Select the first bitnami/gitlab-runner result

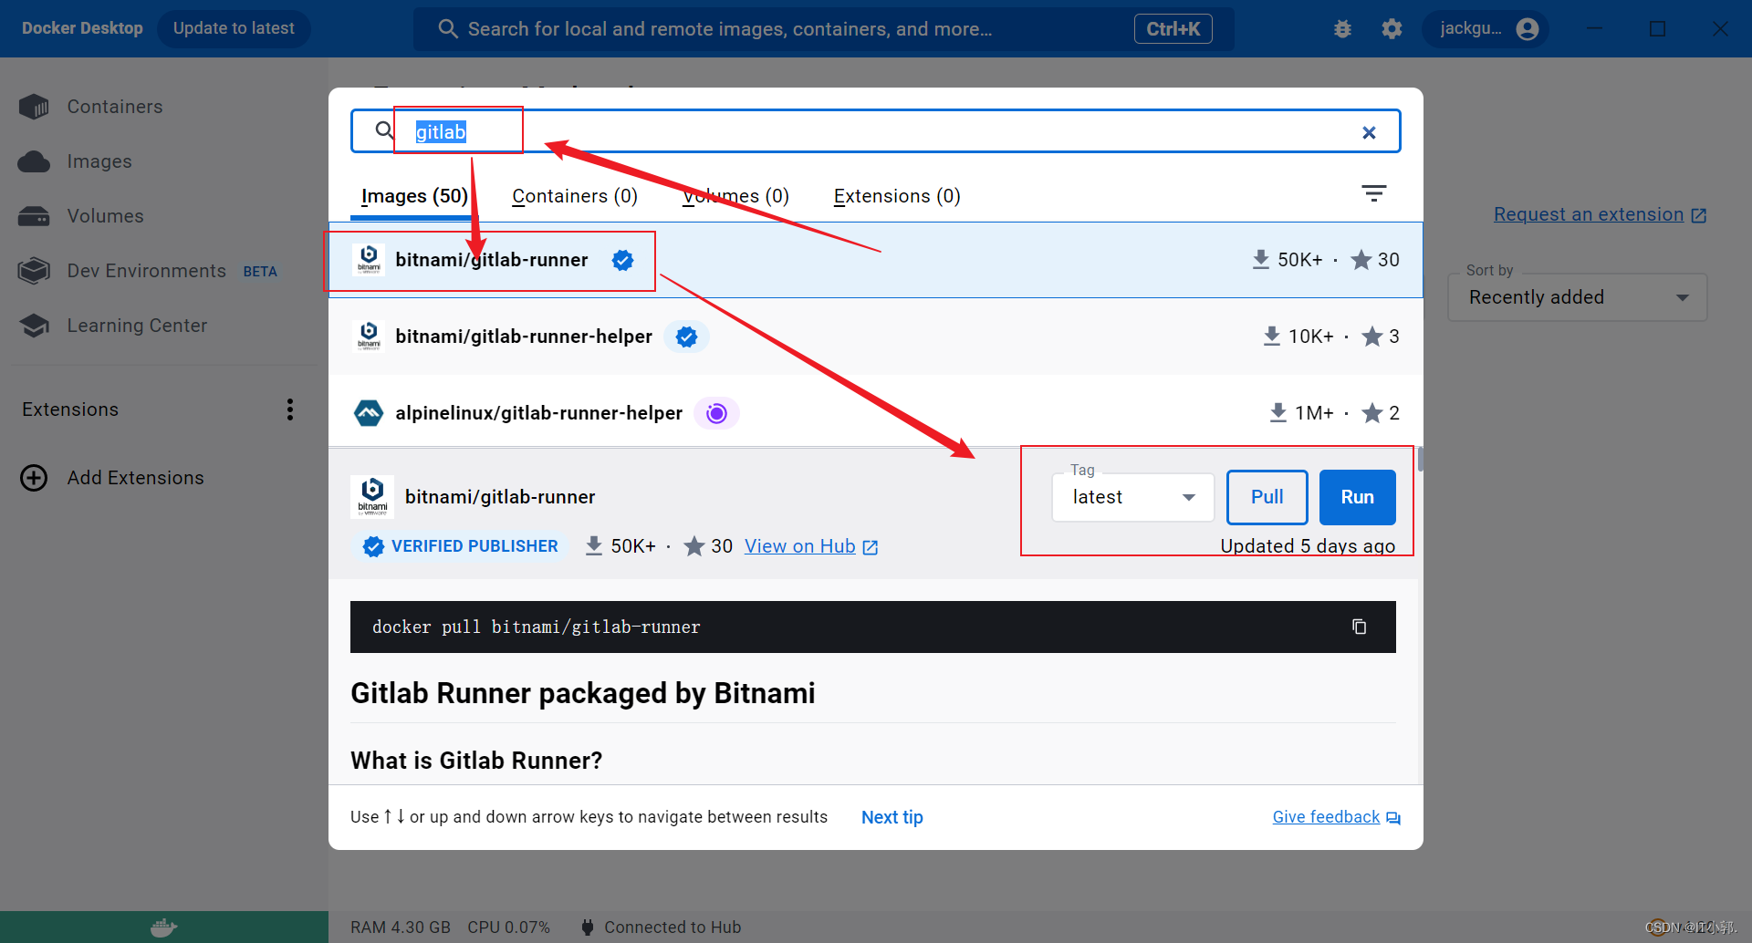[x=875, y=260]
